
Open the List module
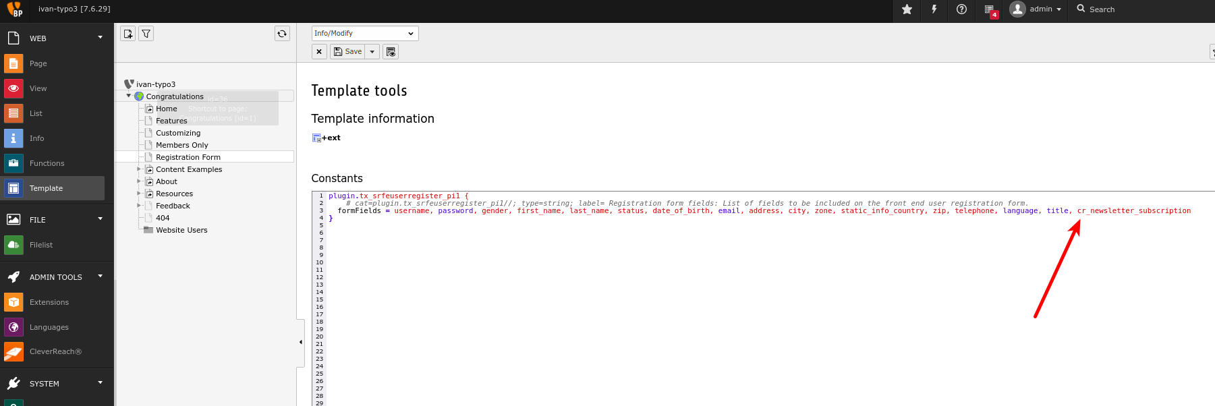[36, 113]
